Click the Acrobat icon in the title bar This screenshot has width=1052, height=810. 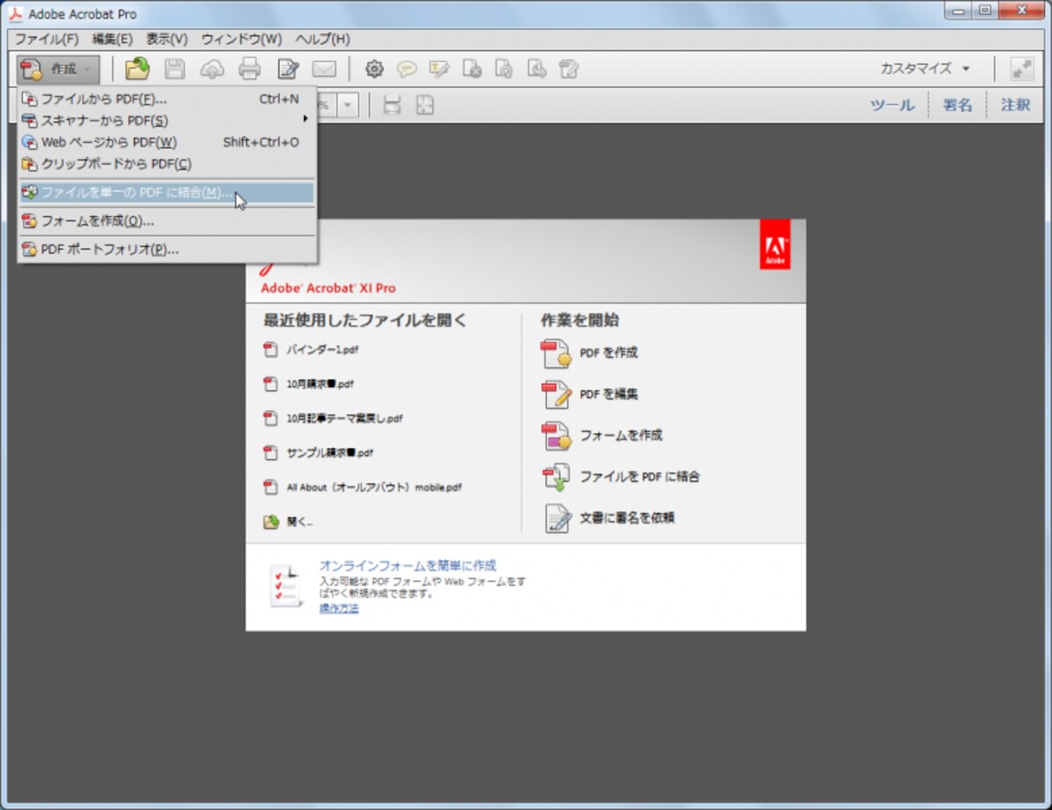[x=16, y=14]
